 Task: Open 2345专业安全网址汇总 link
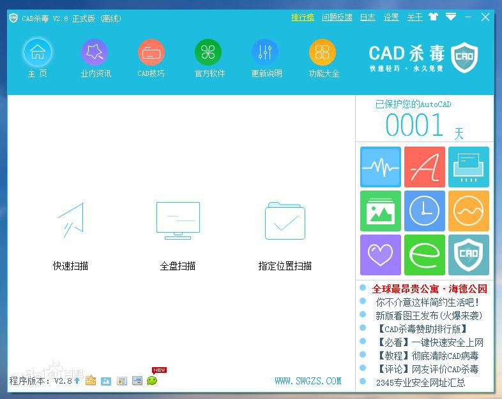point(421,382)
